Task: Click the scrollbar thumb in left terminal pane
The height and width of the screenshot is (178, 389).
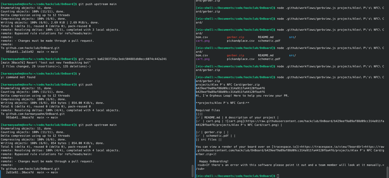Action: coord(192,170)
